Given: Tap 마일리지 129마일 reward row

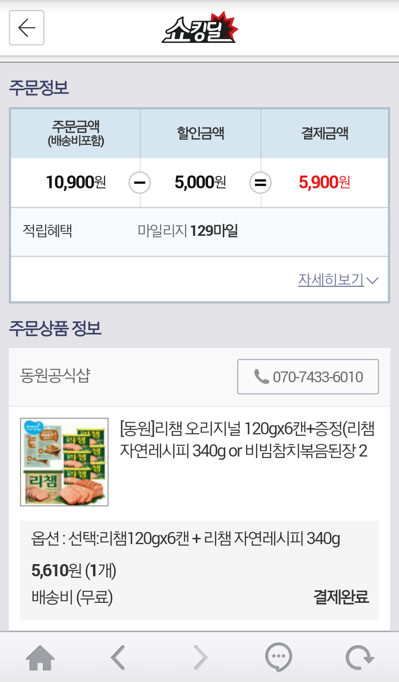Looking at the screenshot, I should coord(199,232).
